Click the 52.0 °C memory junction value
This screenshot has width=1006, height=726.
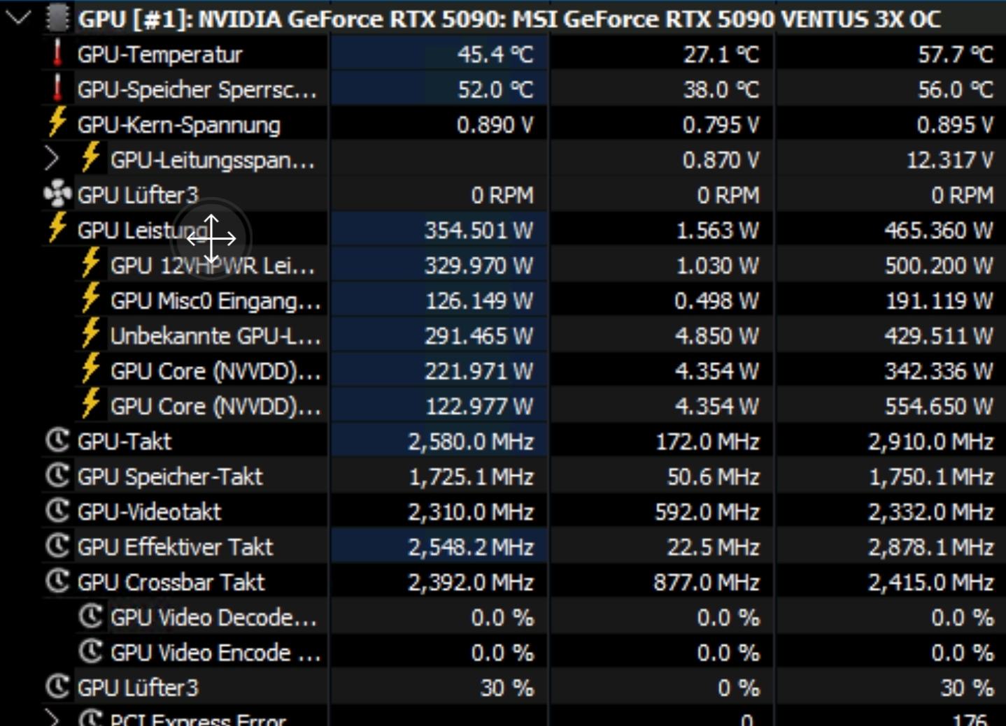point(495,89)
